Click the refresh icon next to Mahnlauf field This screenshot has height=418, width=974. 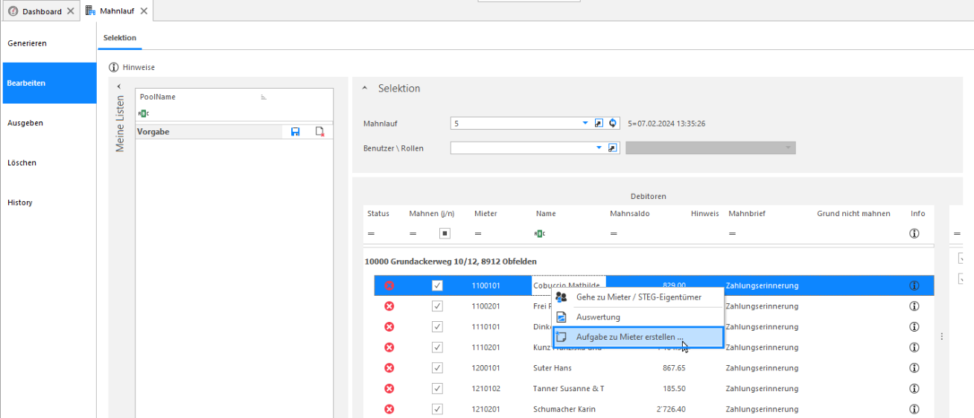[613, 123]
